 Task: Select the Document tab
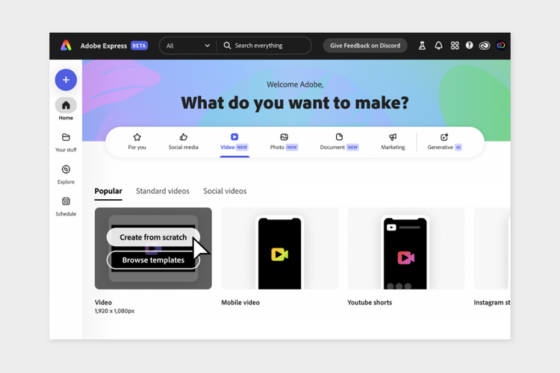(339, 142)
